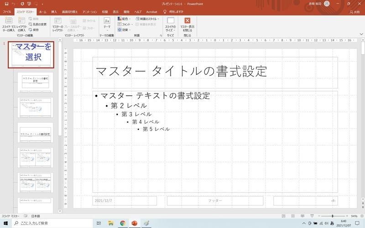Click the zoom slider handle
Viewport: 365px width, 228px height.
click(333, 216)
